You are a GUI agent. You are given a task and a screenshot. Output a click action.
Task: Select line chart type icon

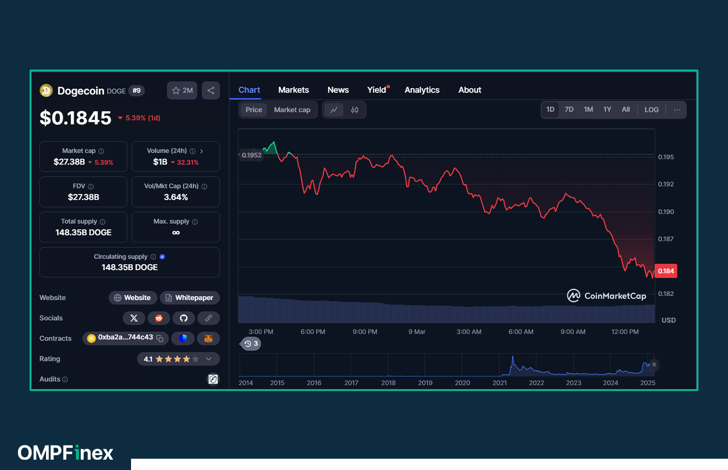[x=334, y=110]
